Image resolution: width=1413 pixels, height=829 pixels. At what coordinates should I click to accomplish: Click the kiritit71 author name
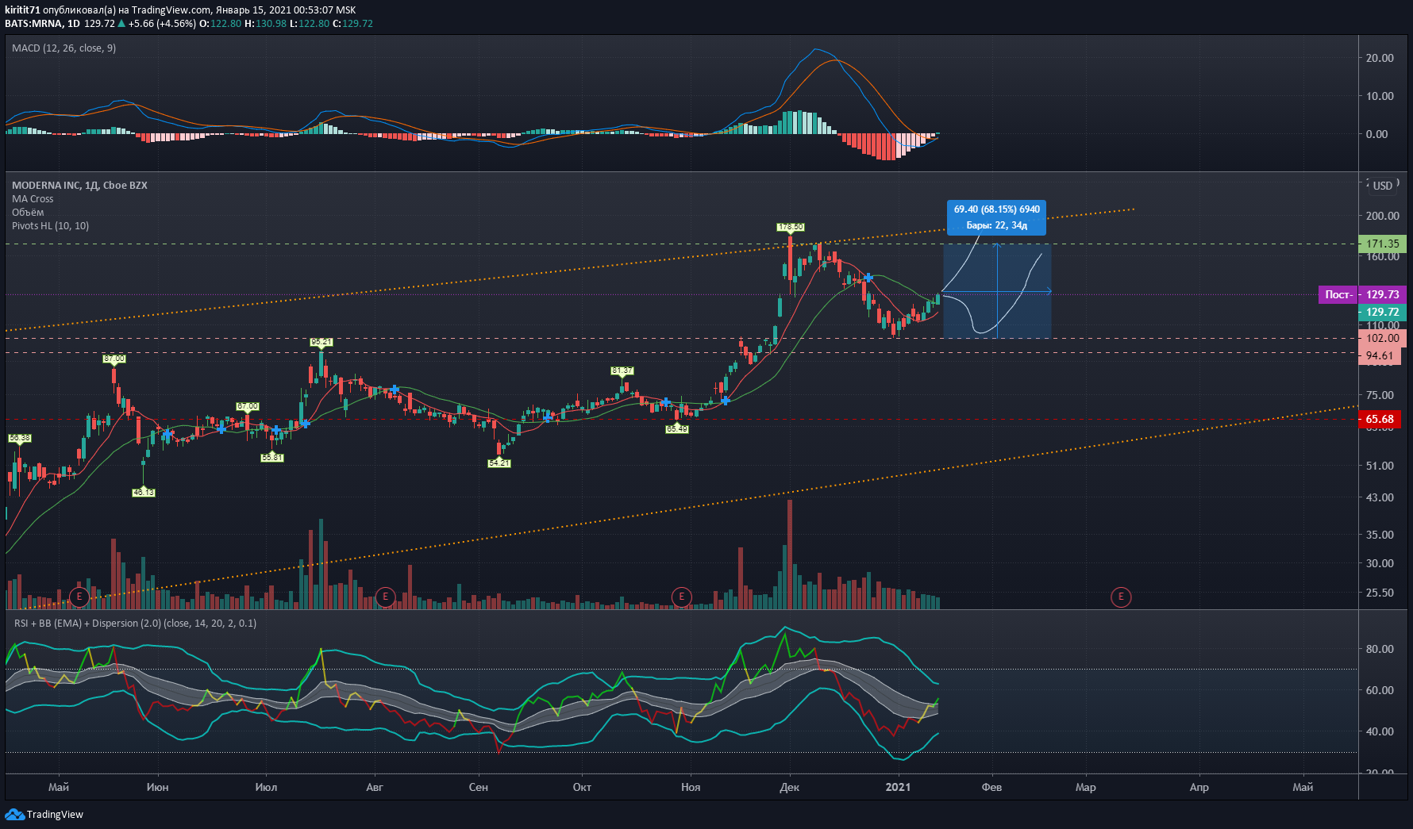pos(22,10)
